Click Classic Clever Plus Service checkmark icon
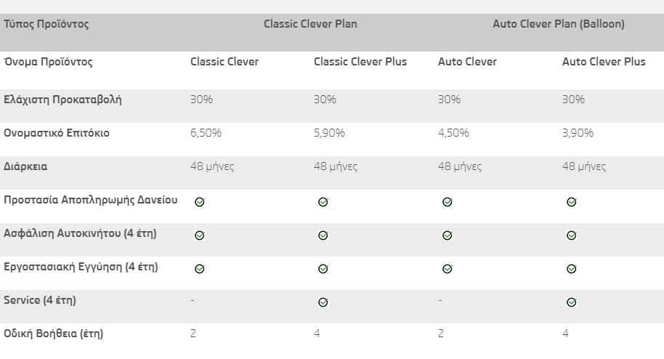 tap(323, 302)
